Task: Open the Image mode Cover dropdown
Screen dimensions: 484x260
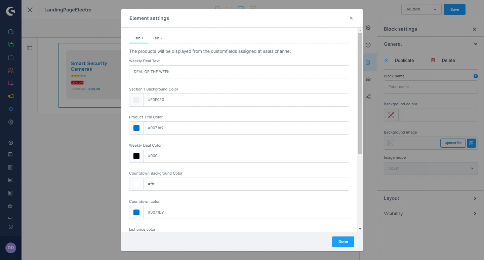Action: coord(431,168)
